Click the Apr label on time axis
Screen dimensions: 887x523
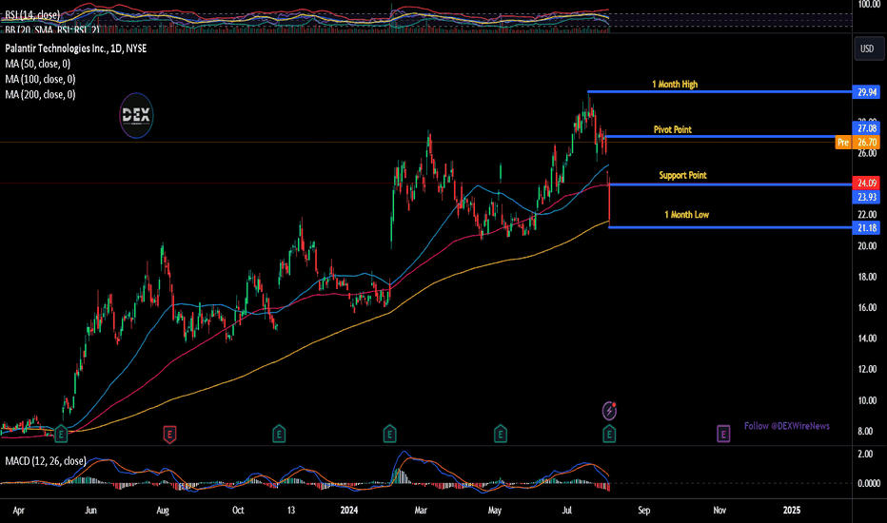(x=19, y=511)
